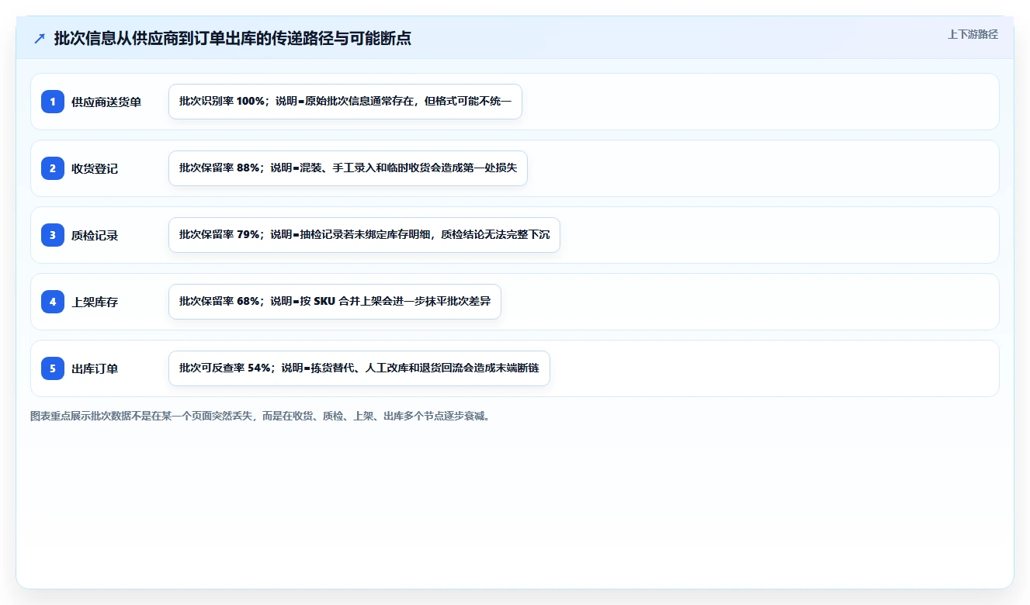Click the 批次保留率 88% description box
1030x605 pixels.
click(x=348, y=168)
